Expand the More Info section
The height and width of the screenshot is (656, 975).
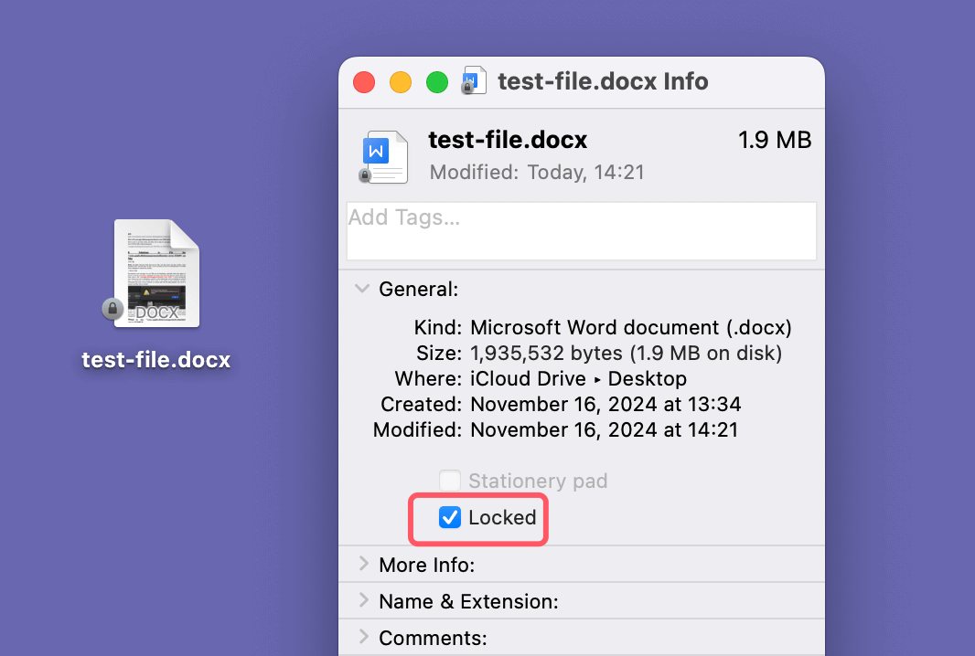pos(364,565)
